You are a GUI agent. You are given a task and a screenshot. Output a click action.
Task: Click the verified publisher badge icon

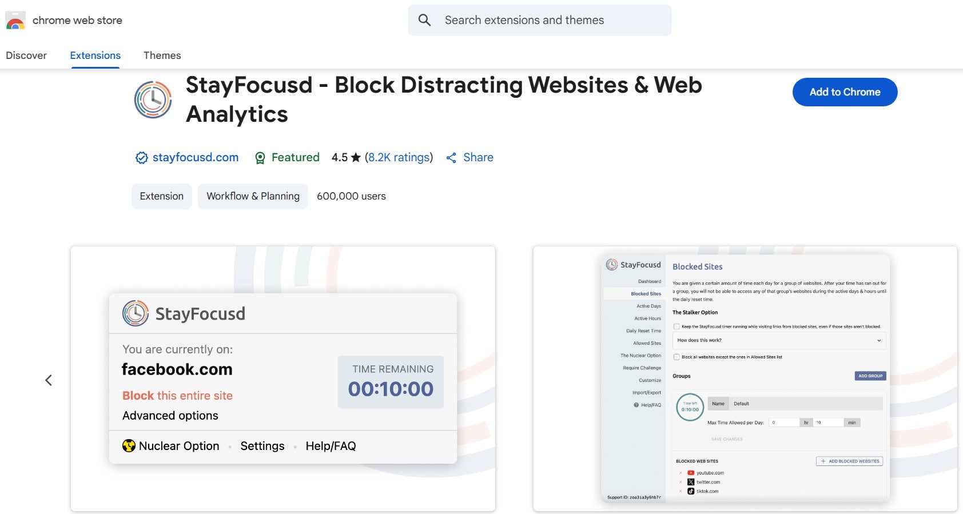pos(141,158)
